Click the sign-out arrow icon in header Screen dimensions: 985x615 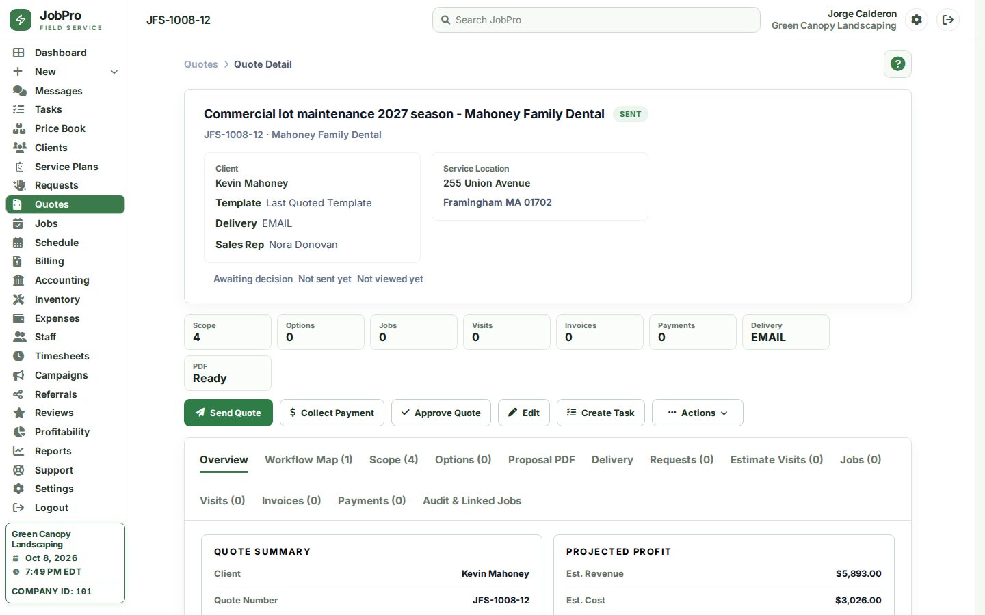click(948, 20)
